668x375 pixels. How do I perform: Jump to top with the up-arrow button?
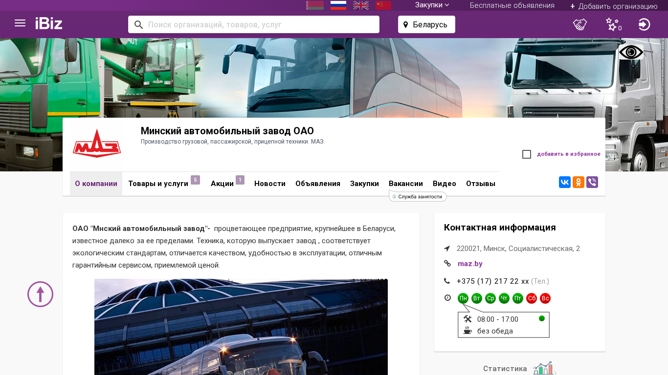click(40, 294)
